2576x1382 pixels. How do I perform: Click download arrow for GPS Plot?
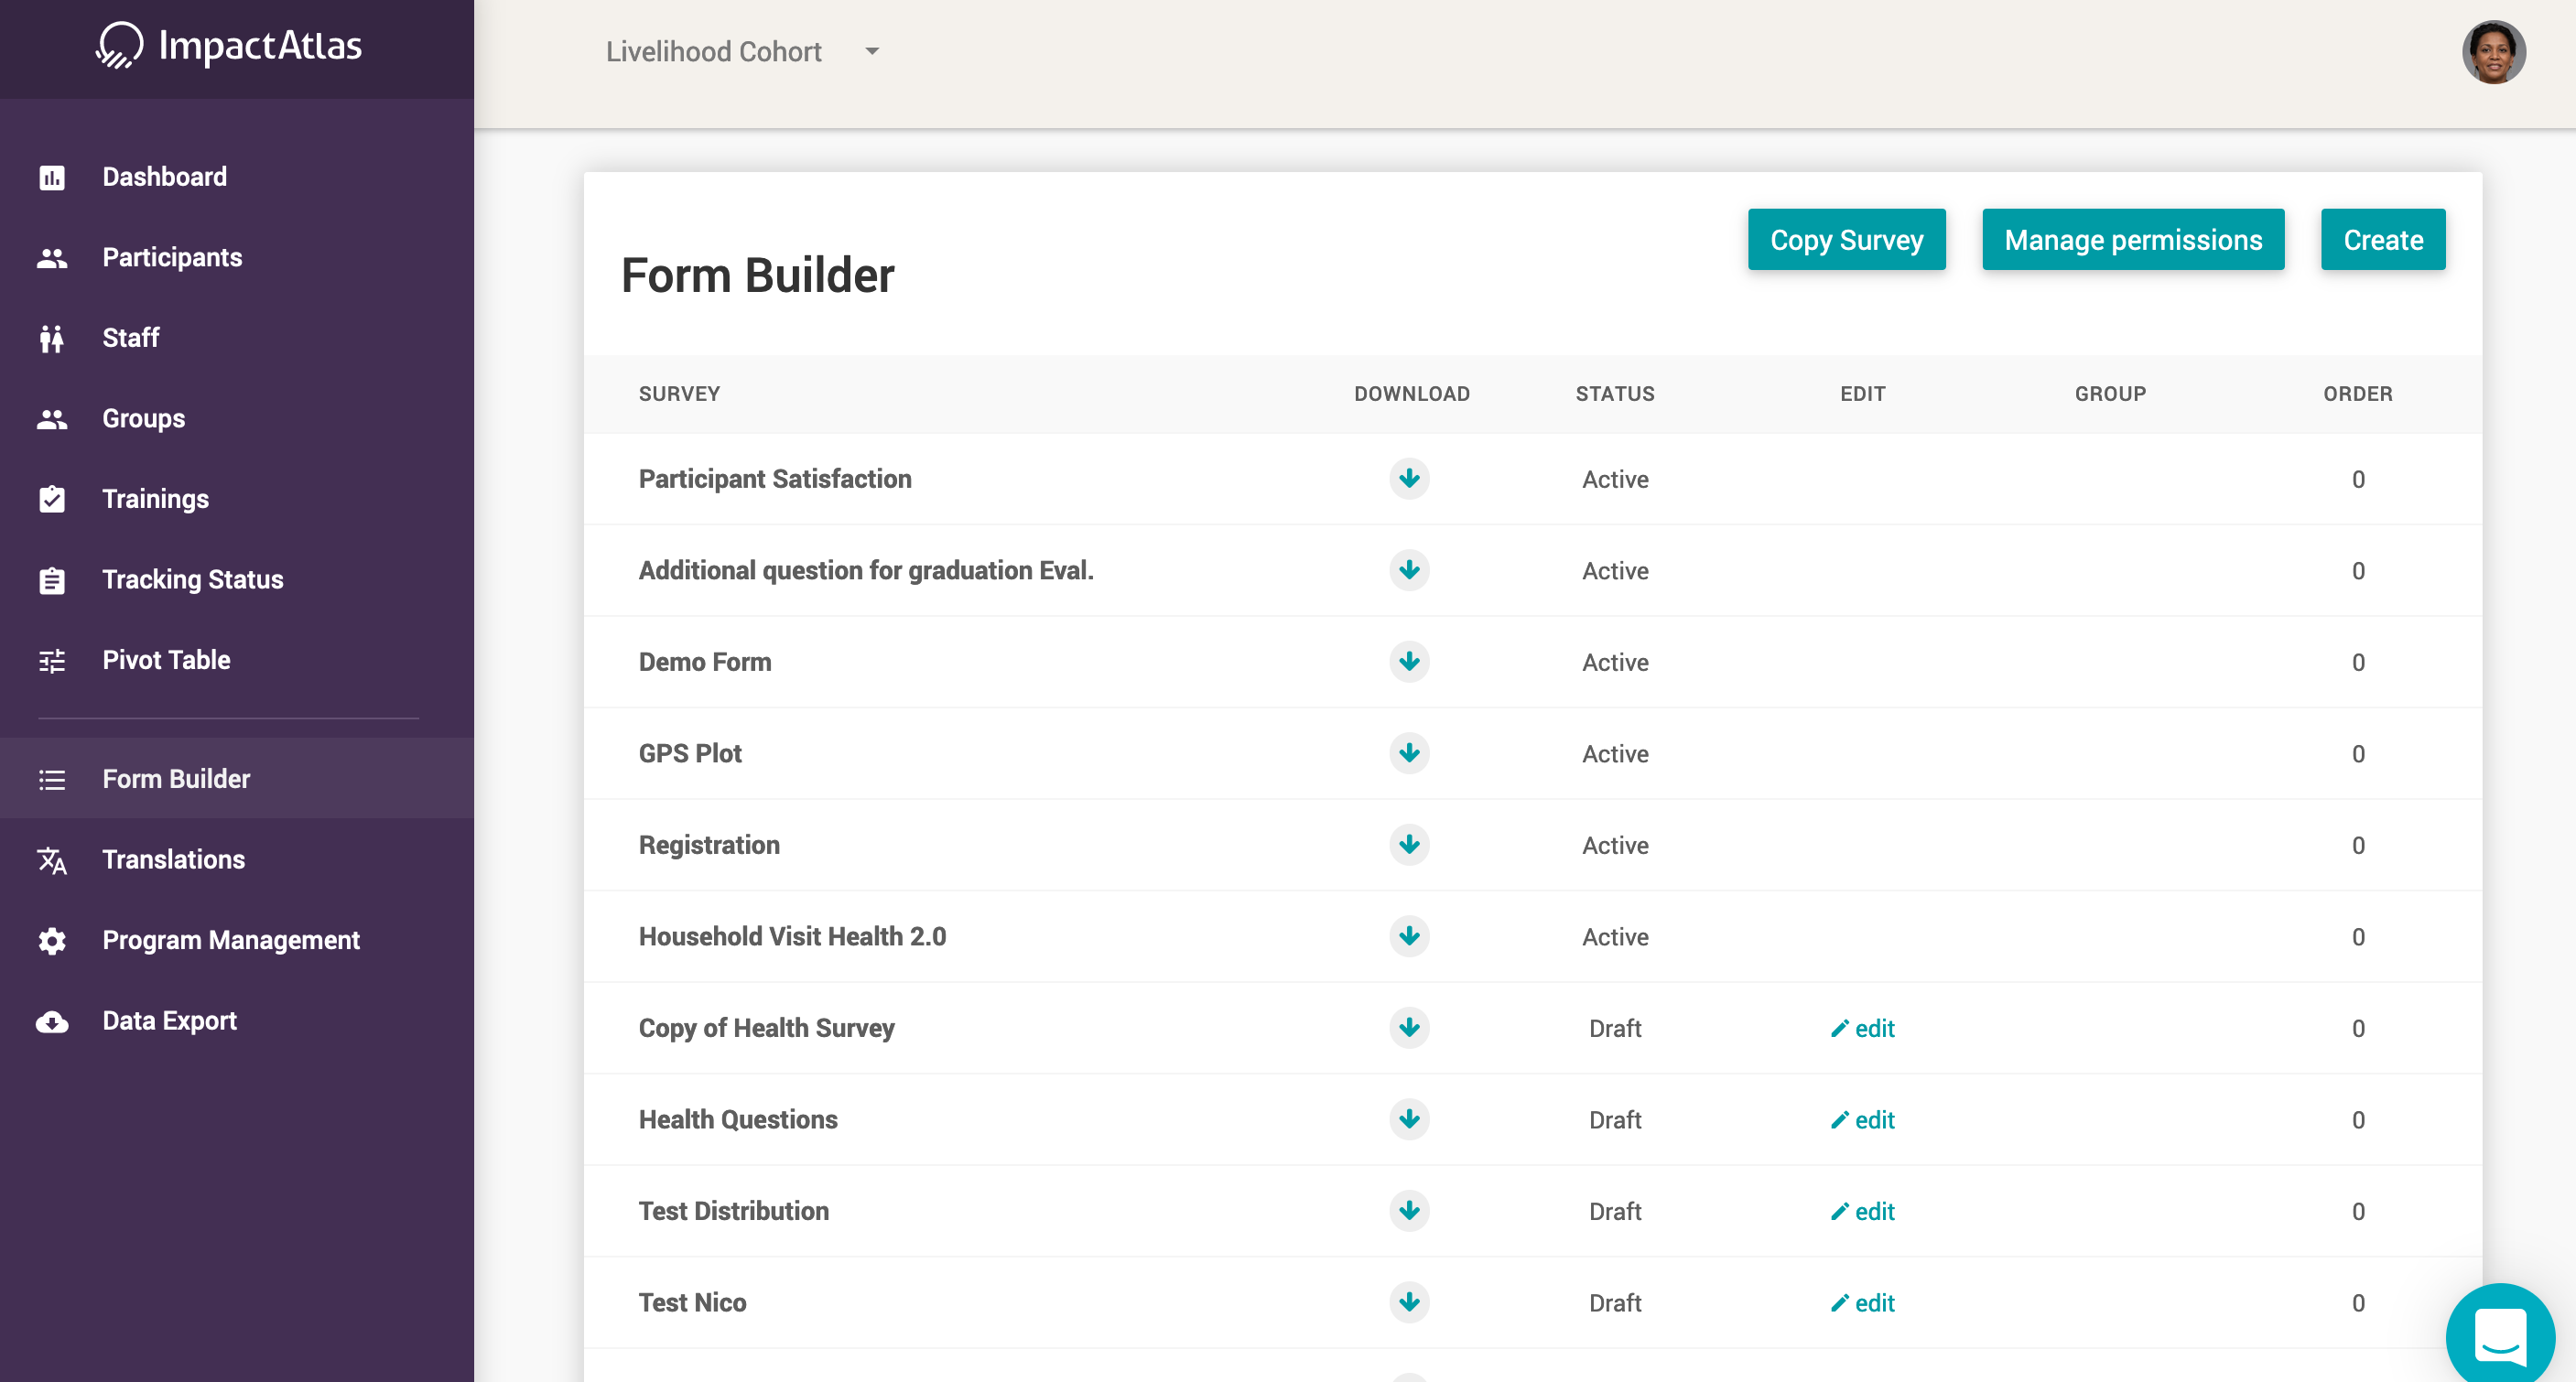[x=1409, y=753]
